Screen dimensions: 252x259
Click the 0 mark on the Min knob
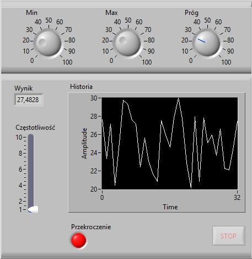coord(32,60)
